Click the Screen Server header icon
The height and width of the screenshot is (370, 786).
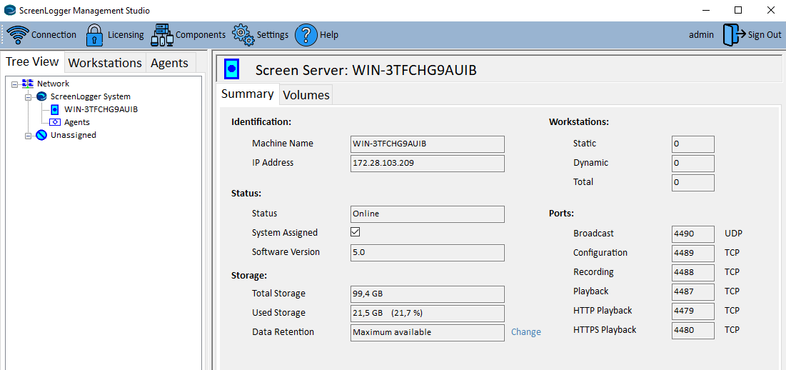232,69
